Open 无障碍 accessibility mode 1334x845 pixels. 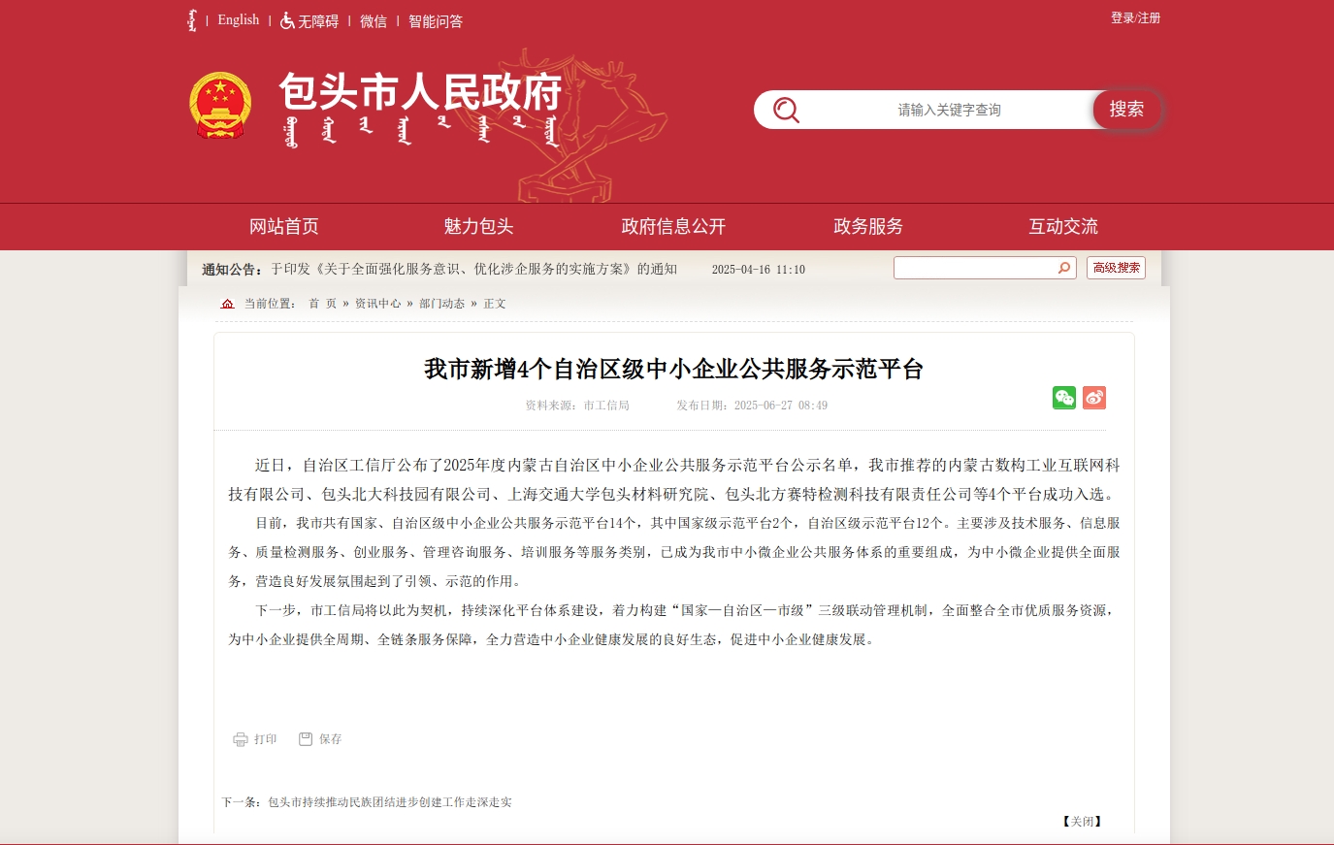click(309, 21)
